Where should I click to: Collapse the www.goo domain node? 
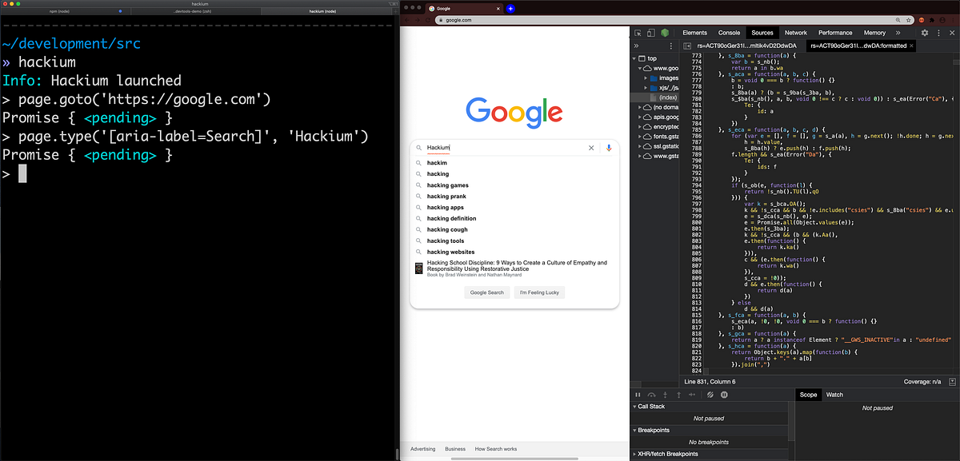(x=640, y=68)
